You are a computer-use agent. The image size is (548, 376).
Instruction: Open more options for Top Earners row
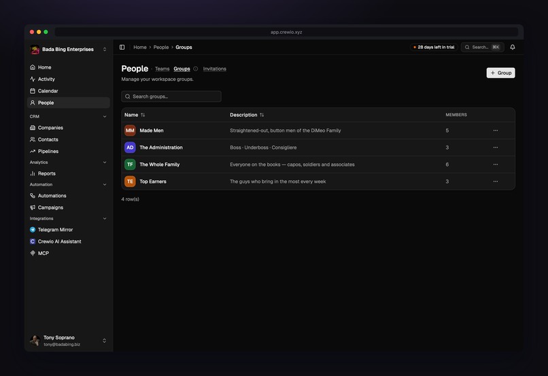click(x=495, y=182)
